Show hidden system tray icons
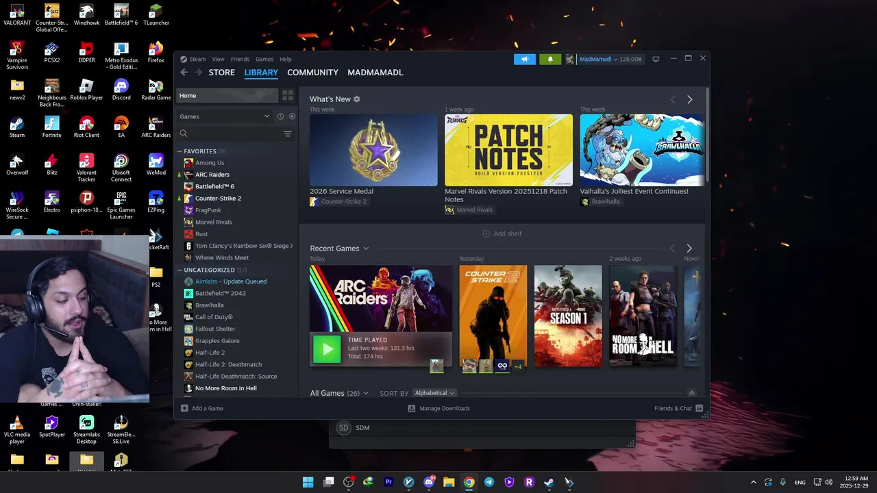Image resolution: width=877 pixels, height=493 pixels. [753, 482]
